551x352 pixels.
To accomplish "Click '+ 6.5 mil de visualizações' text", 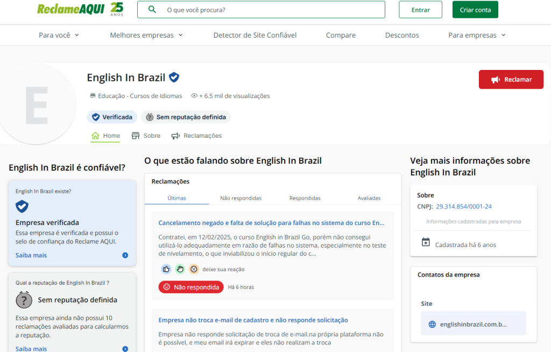I will coord(235,96).
